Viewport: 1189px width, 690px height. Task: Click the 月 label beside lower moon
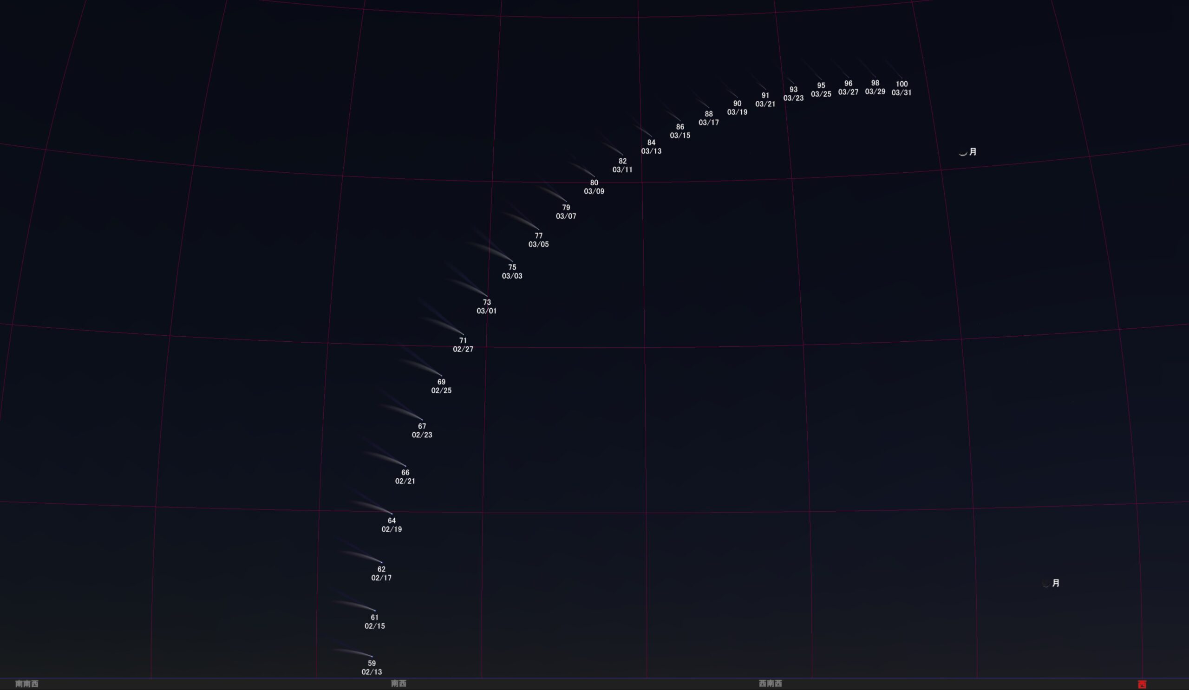pos(1056,583)
